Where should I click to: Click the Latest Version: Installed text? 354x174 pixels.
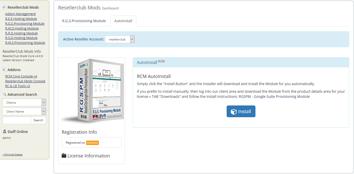[18, 60]
